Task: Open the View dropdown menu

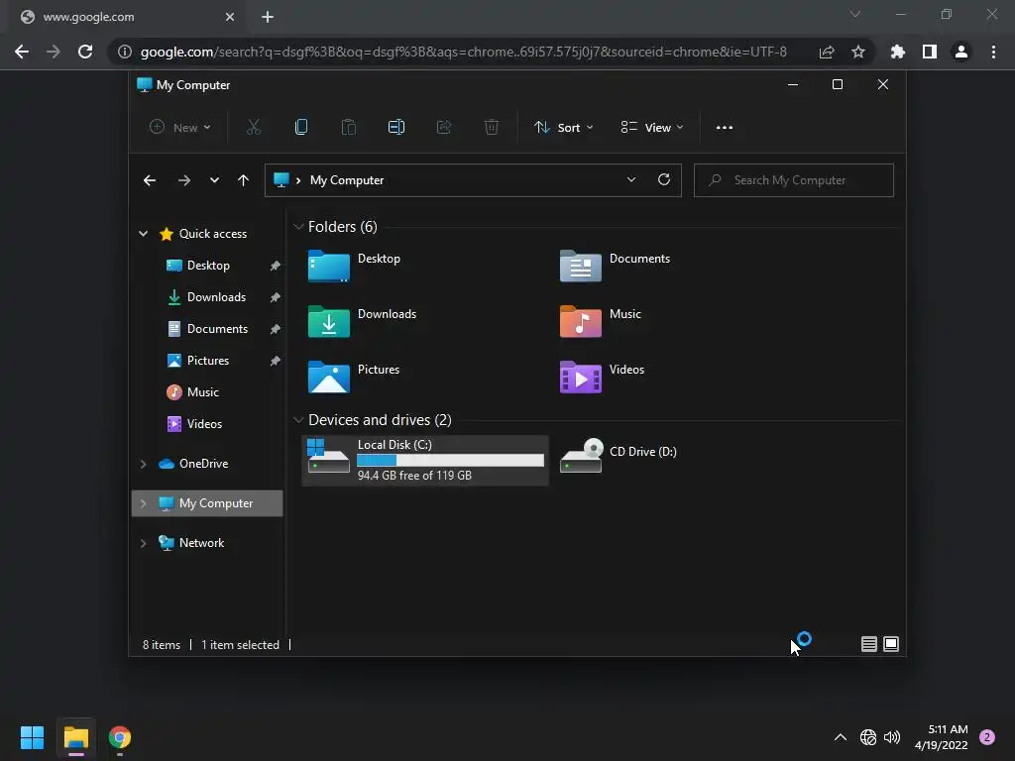Action: (x=652, y=128)
